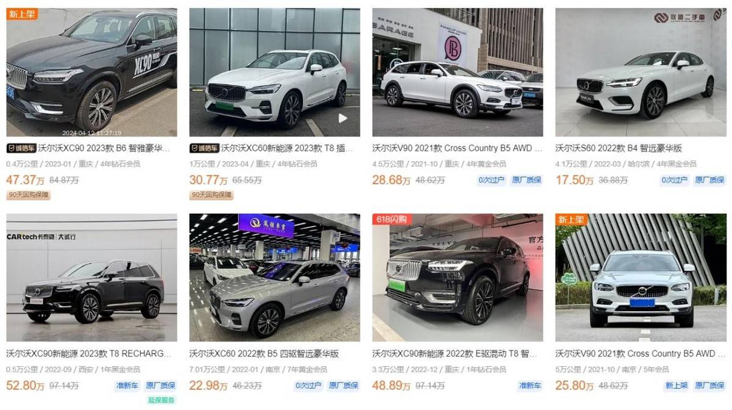Click 原厂质保 tag on the S60 listing

709,180
